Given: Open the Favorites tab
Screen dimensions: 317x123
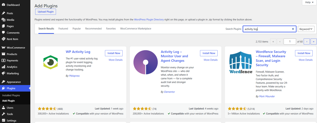Looking at the screenshot, I should pyautogui.click(x=111, y=29).
